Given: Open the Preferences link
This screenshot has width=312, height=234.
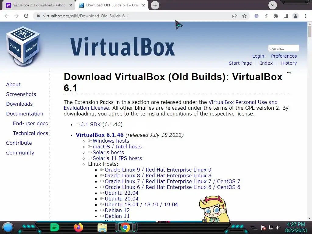Looking at the screenshot, I should click(x=284, y=56).
